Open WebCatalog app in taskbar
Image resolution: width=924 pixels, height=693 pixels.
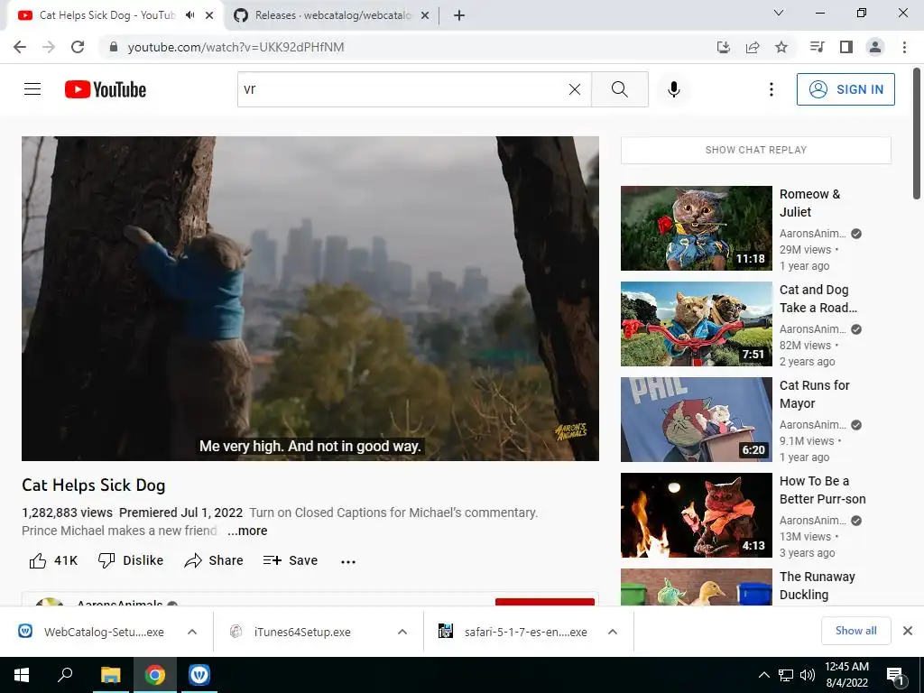point(199,675)
